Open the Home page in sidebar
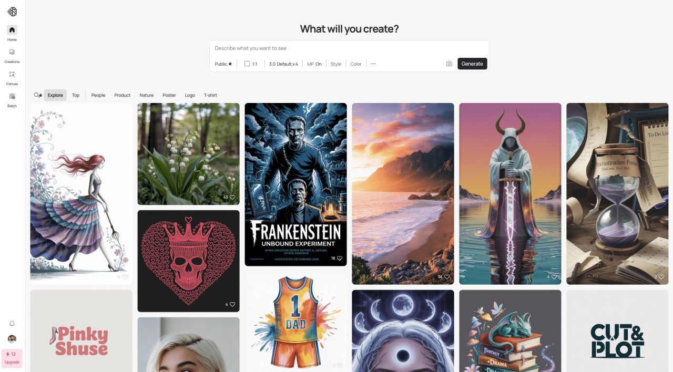This screenshot has width=673, height=372. (12, 30)
